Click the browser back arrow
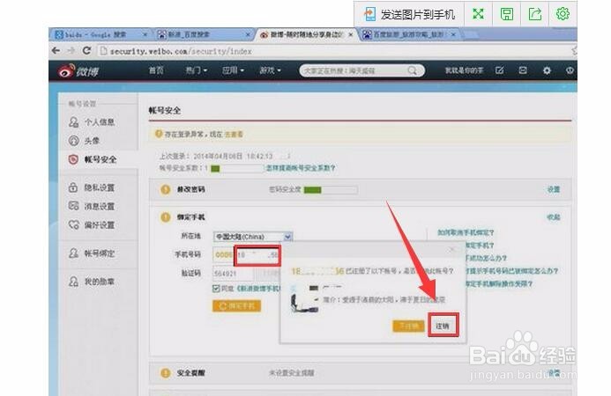611x396 pixels. click(x=56, y=51)
